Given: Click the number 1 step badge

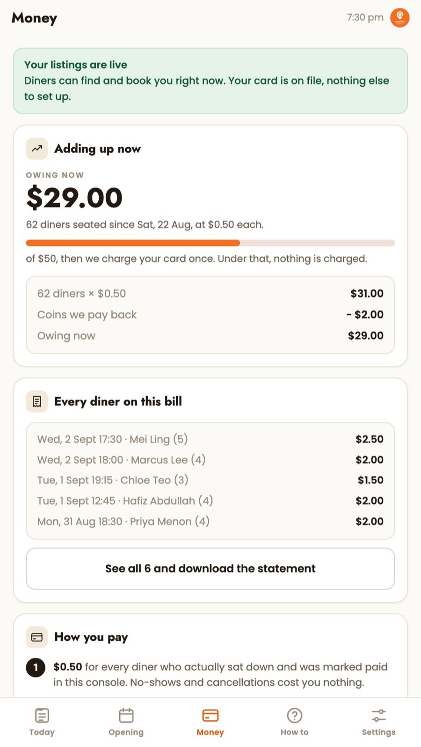Looking at the screenshot, I should pyautogui.click(x=36, y=667).
